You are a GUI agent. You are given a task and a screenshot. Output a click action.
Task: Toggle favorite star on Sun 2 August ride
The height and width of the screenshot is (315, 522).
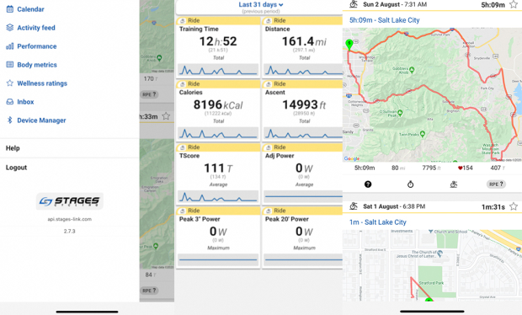pos(514,5)
